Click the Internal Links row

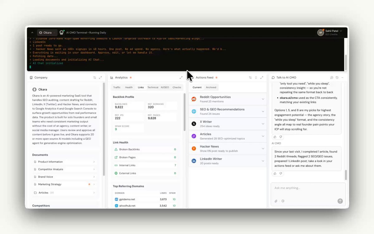tap(145, 165)
